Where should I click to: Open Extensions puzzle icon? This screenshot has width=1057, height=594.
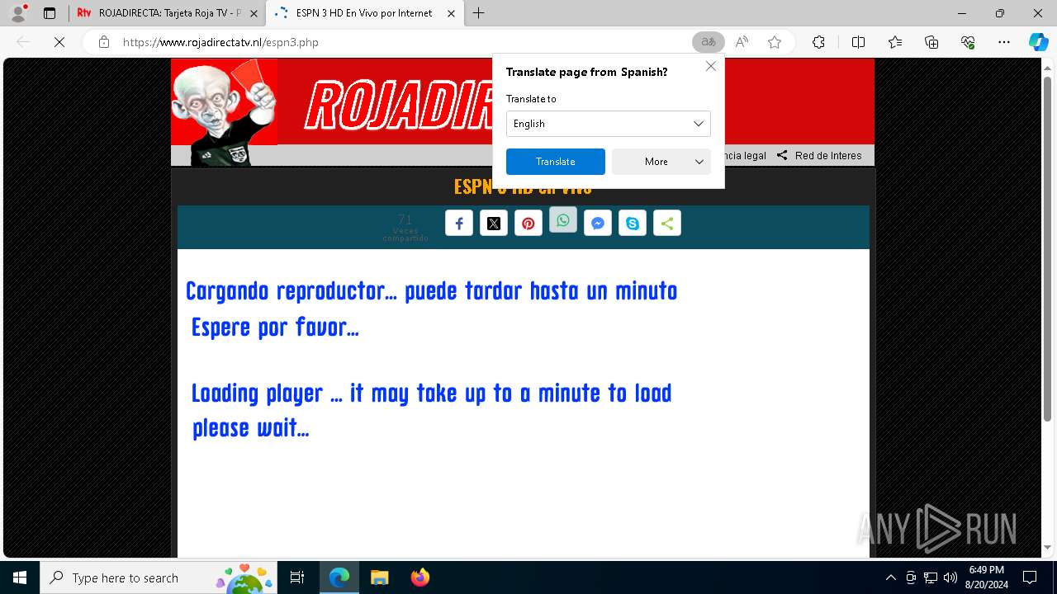[818, 42]
